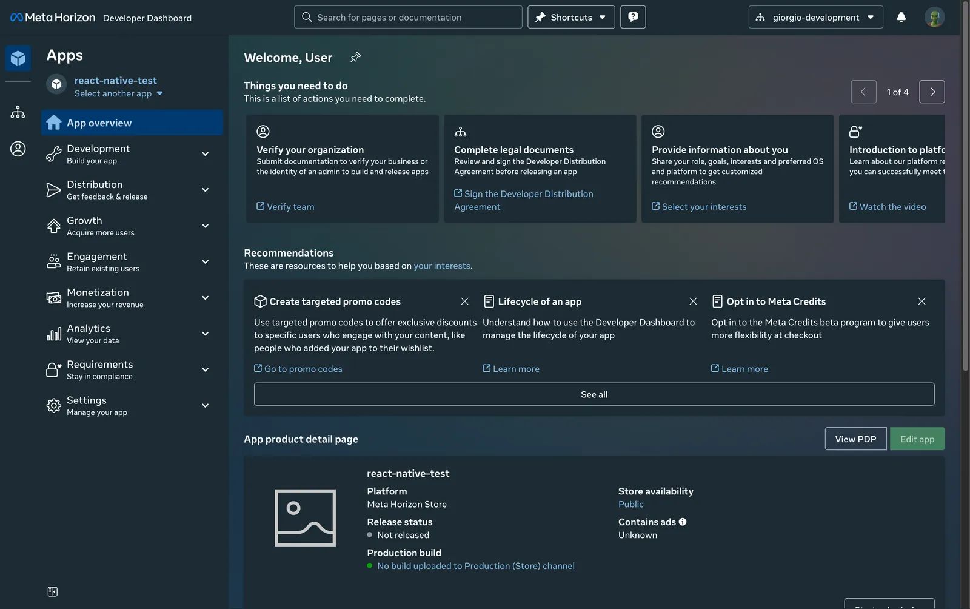The width and height of the screenshot is (970, 609).
Task: Go to the next to-do page arrow
Action: [x=932, y=92]
